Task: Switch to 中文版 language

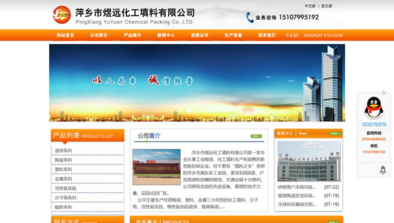Action: pyautogui.click(x=310, y=6)
